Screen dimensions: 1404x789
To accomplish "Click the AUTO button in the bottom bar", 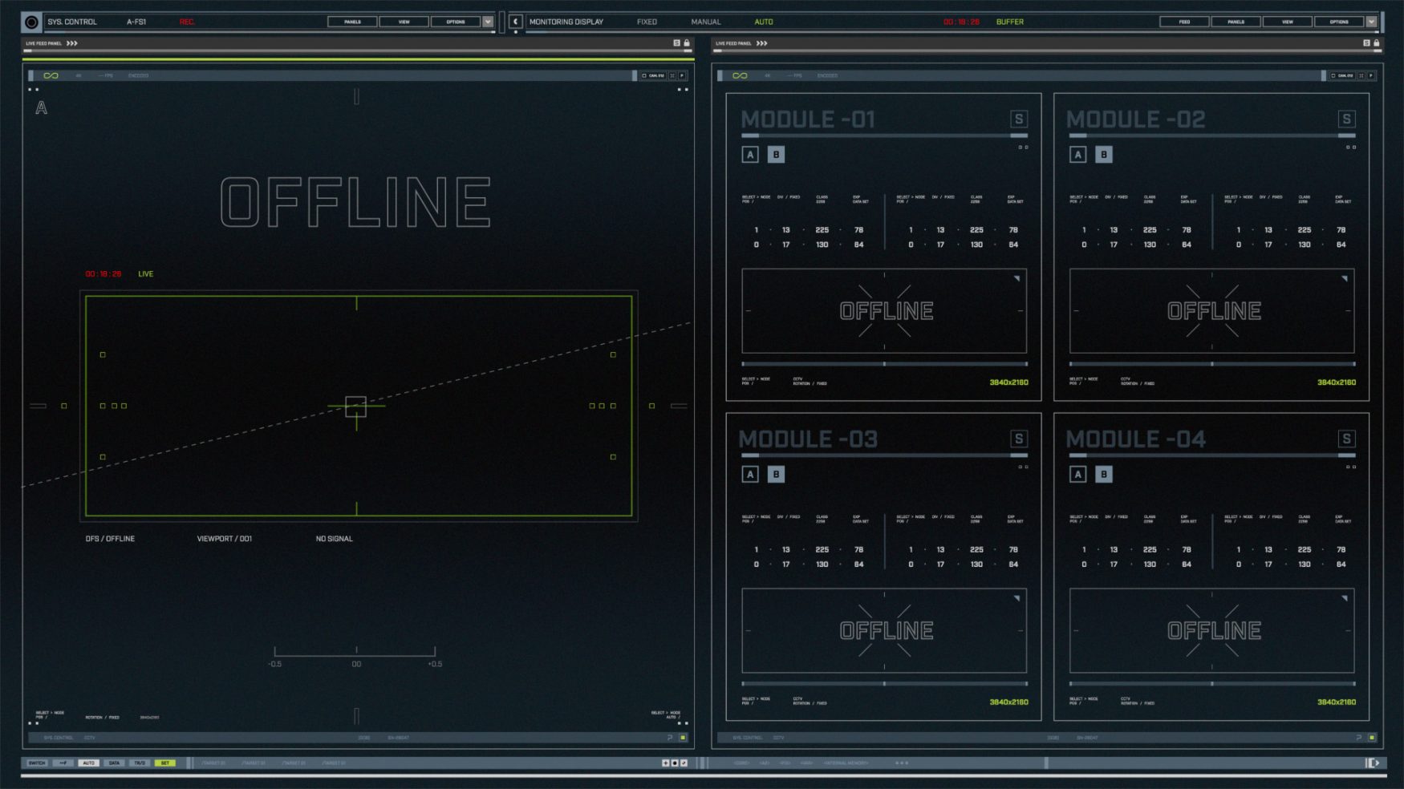I will (88, 763).
